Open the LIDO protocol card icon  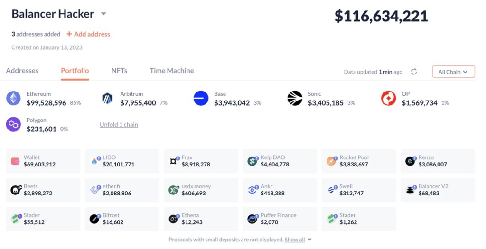94,161
